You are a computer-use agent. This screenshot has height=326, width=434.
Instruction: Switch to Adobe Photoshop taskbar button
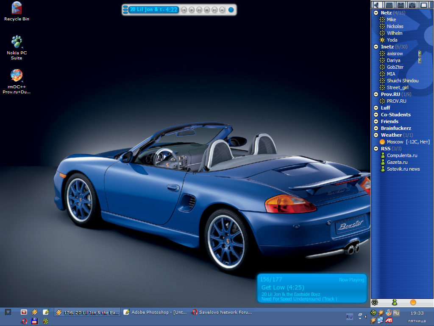(x=155, y=312)
